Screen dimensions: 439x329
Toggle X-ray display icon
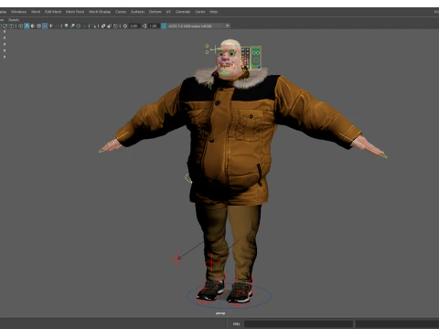click(103, 26)
